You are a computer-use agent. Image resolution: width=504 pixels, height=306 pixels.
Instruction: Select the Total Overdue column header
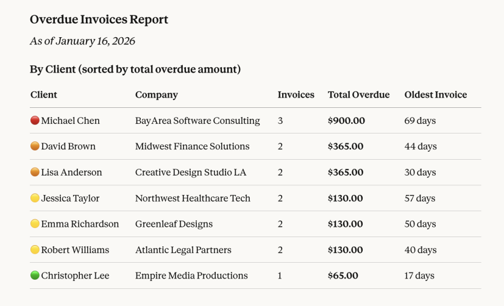point(358,94)
